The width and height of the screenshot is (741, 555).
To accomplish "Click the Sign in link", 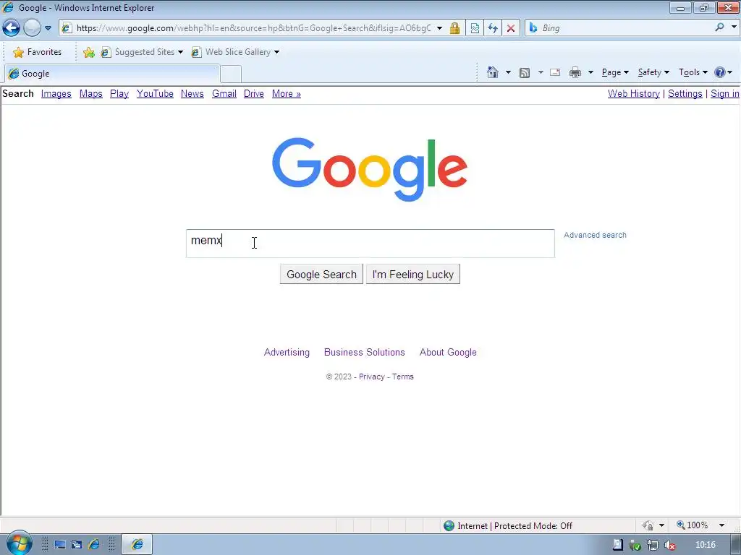I will tap(724, 93).
